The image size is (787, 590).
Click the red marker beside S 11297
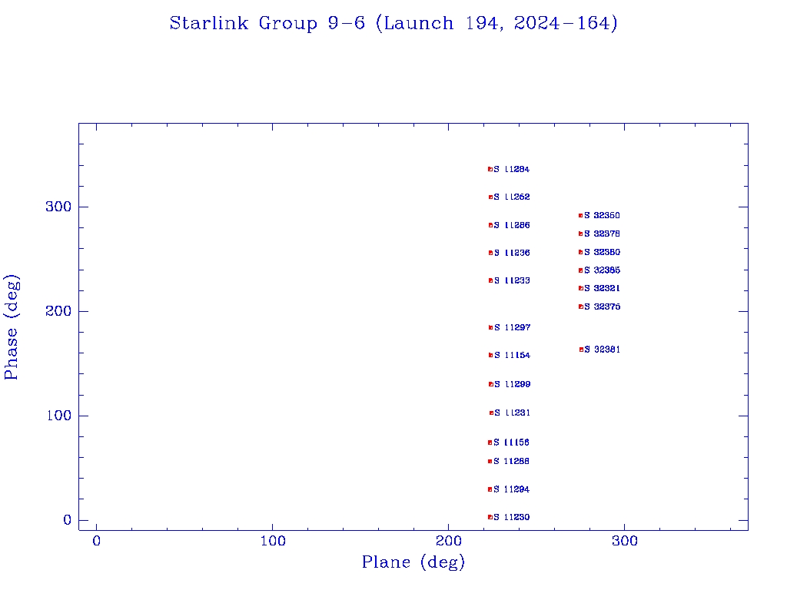[x=491, y=327]
